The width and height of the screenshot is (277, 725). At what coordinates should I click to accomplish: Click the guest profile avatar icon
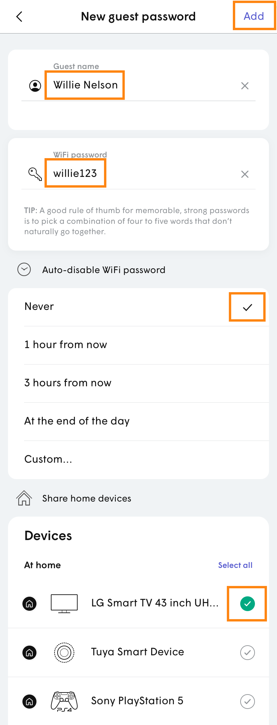click(34, 86)
